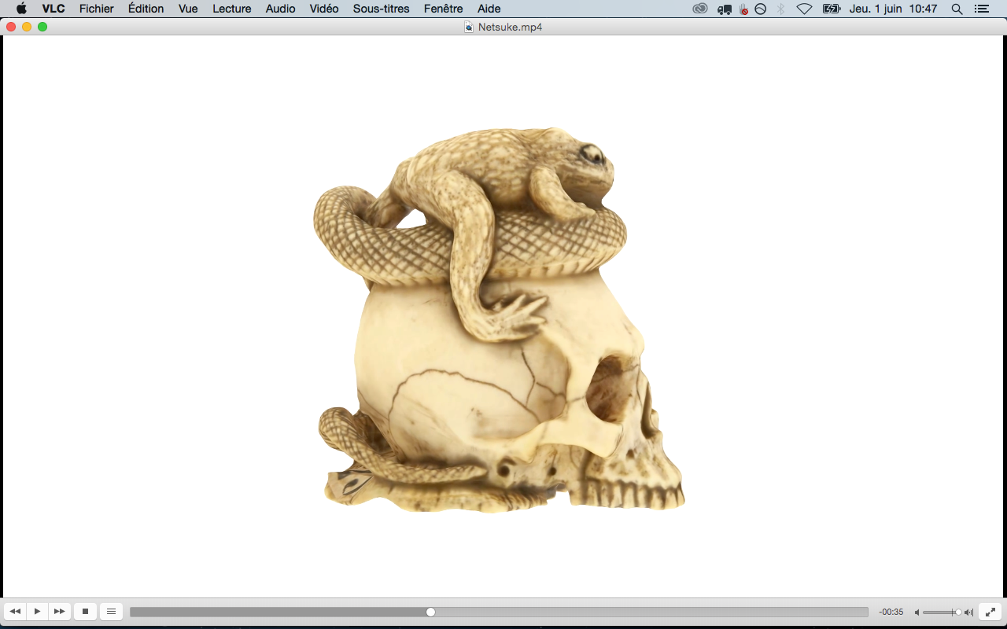Open the Sous-titres menu
The image size is (1007, 629).
(x=381, y=9)
